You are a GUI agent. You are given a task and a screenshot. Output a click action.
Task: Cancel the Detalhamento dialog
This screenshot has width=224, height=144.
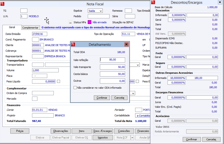tap(119, 98)
